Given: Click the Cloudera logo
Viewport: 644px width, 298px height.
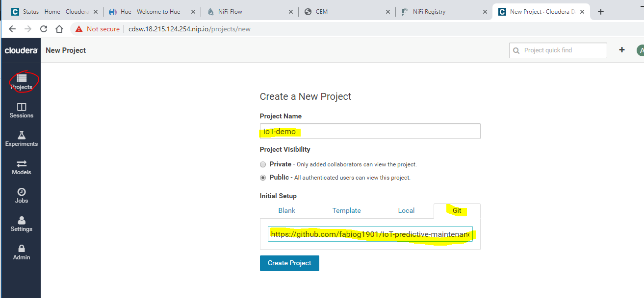Looking at the screenshot, I should [x=21, y=50].
